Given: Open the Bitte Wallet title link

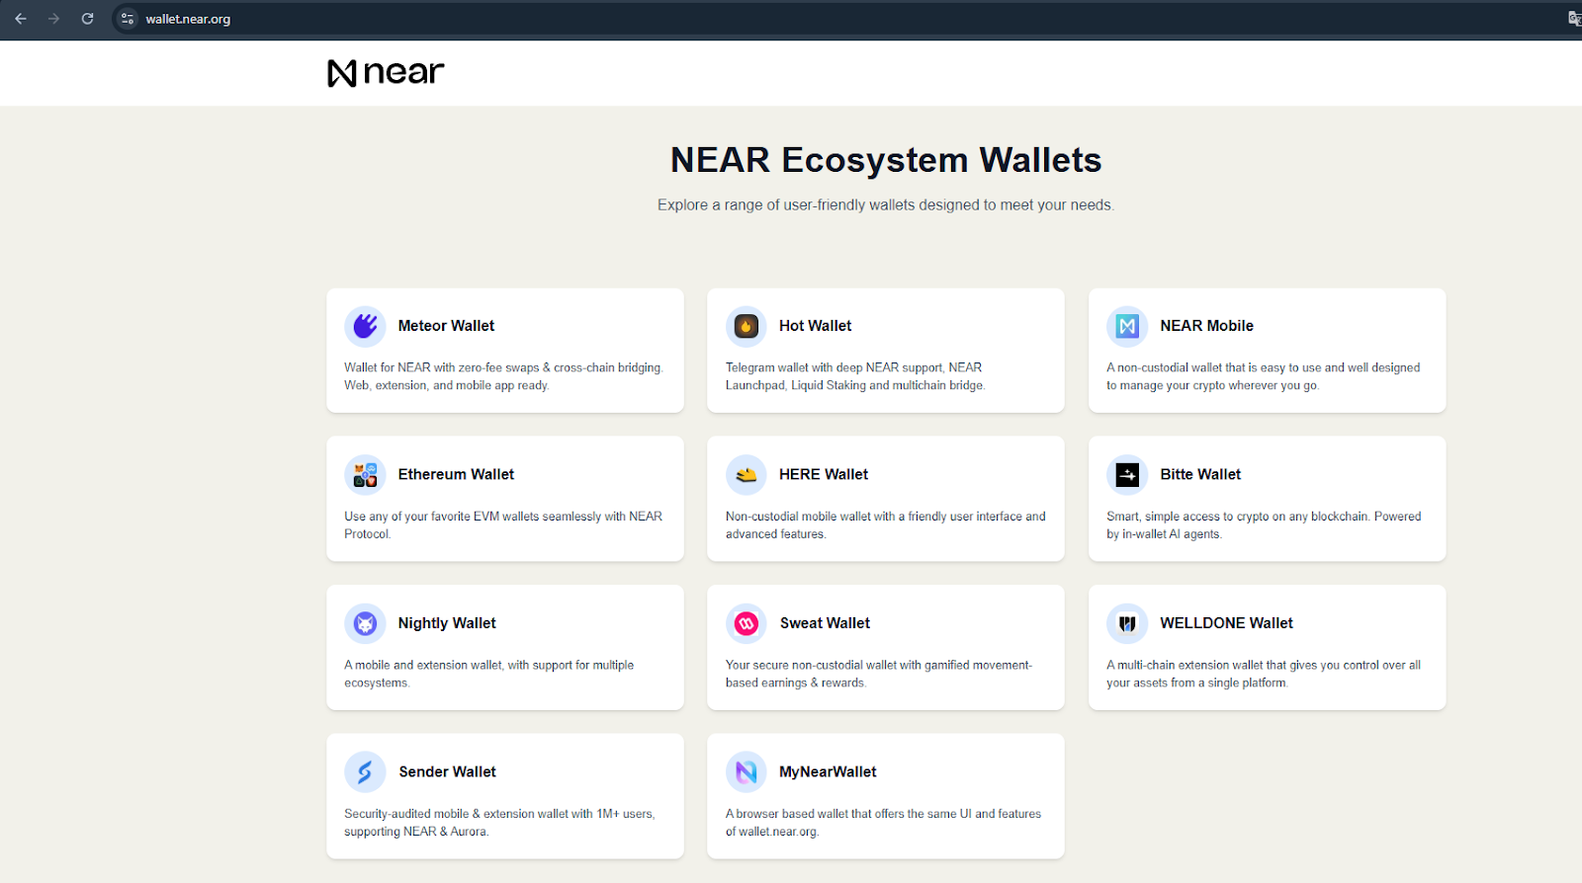Looking at the screenshot, I should click(1200, 475).
